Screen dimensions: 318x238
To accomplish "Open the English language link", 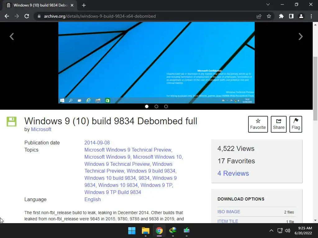I will (93, 199).
